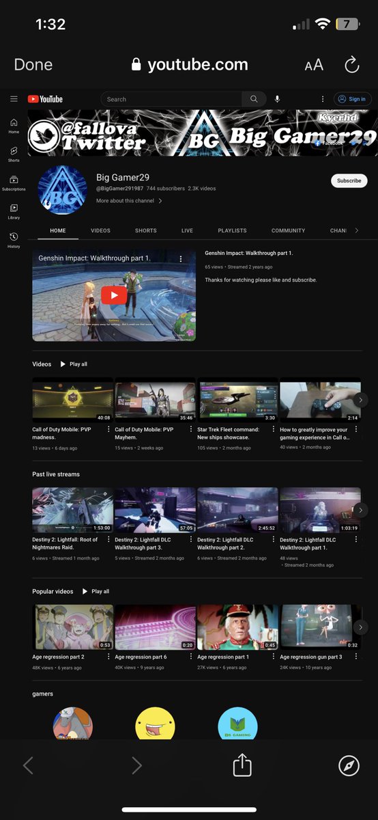The height and width of the screenshot is (820, 378).
Task: Click the Past live streams heading
Action: click(56, 474)
